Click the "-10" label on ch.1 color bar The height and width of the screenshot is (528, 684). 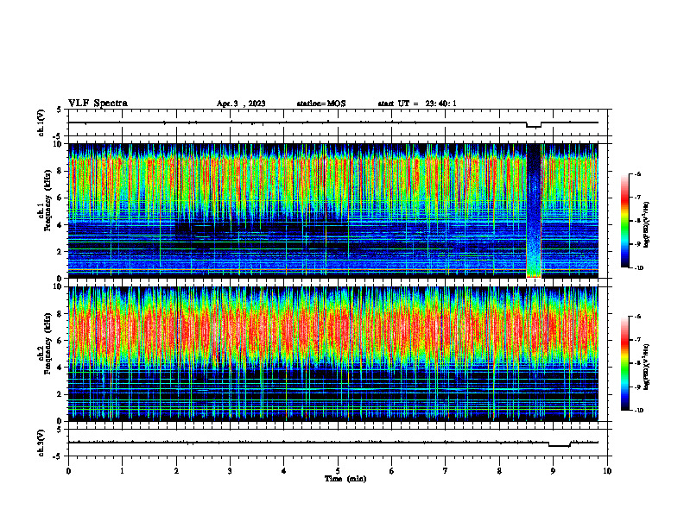point(637,267)
